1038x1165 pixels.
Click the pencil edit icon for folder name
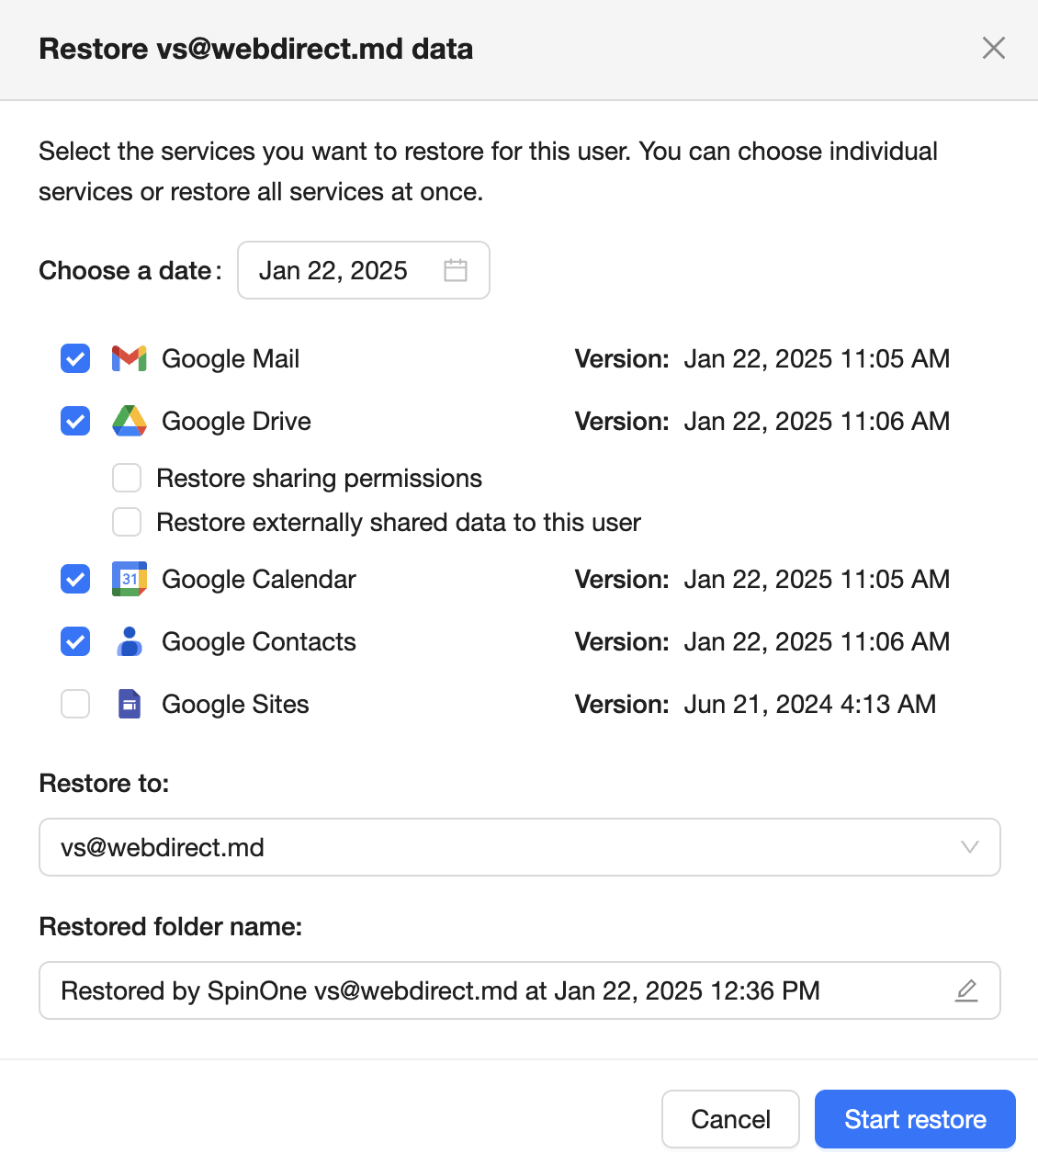pos(966,990)
